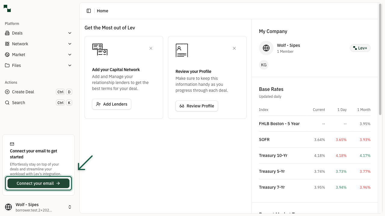This screenshot has width=385, height=216.
Task: Click the Lev+ badge next to Wolf - Sipes
Action: [360, 48]
